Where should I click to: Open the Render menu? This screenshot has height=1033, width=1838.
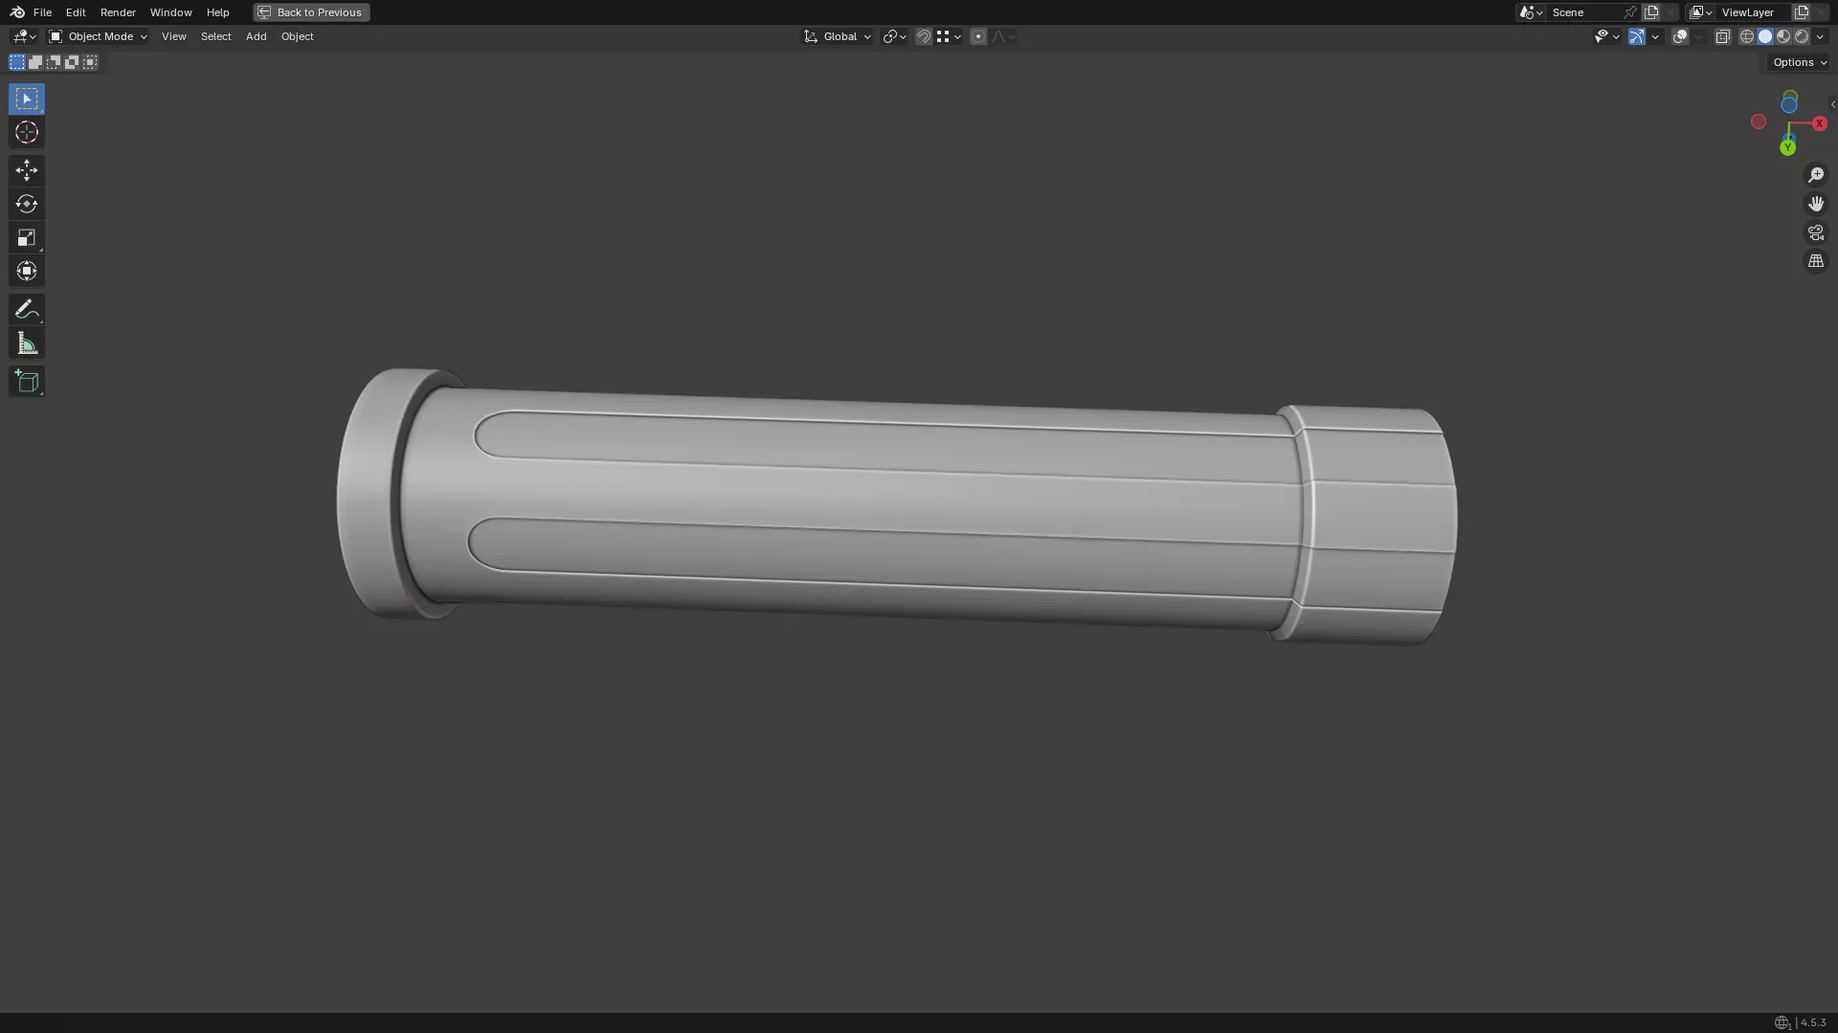point(118,12)
